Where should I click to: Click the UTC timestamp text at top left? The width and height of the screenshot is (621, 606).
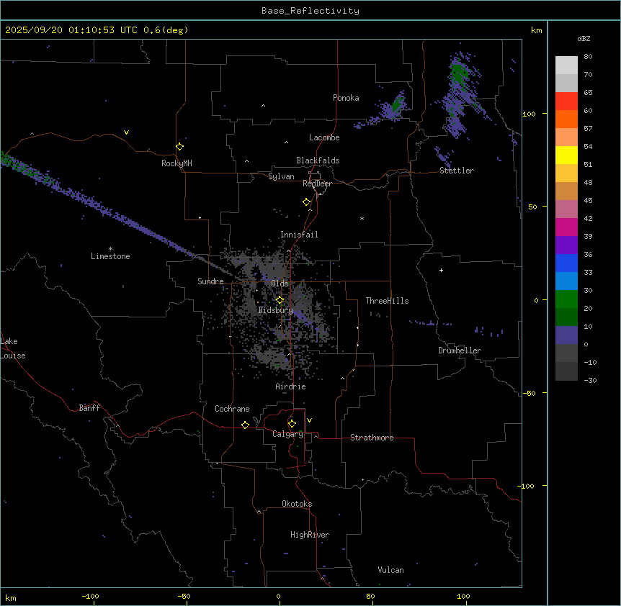pos(97,30)
